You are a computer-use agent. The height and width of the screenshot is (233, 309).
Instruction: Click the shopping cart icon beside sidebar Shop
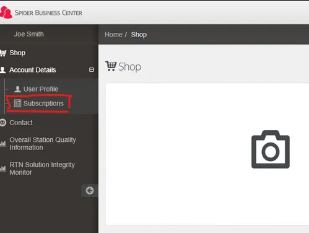pos(3,53)
